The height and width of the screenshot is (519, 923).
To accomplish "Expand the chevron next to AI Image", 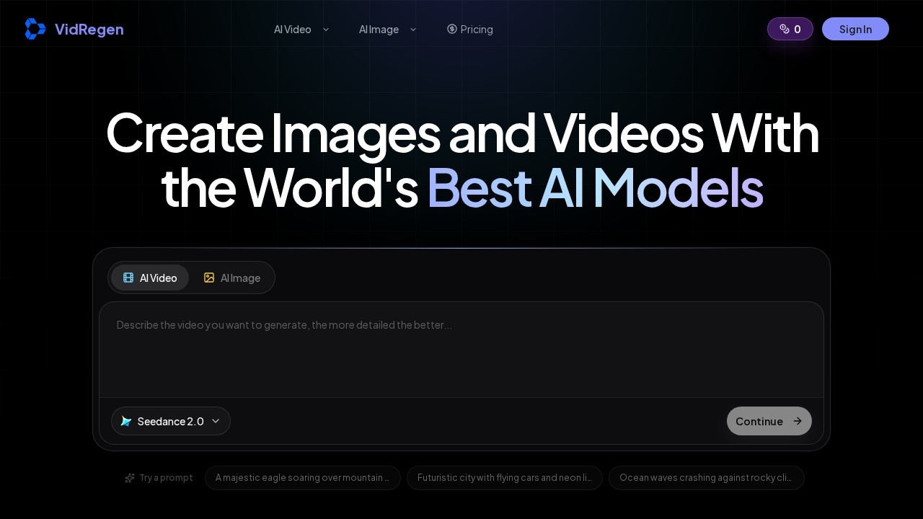I will [413, 30].
